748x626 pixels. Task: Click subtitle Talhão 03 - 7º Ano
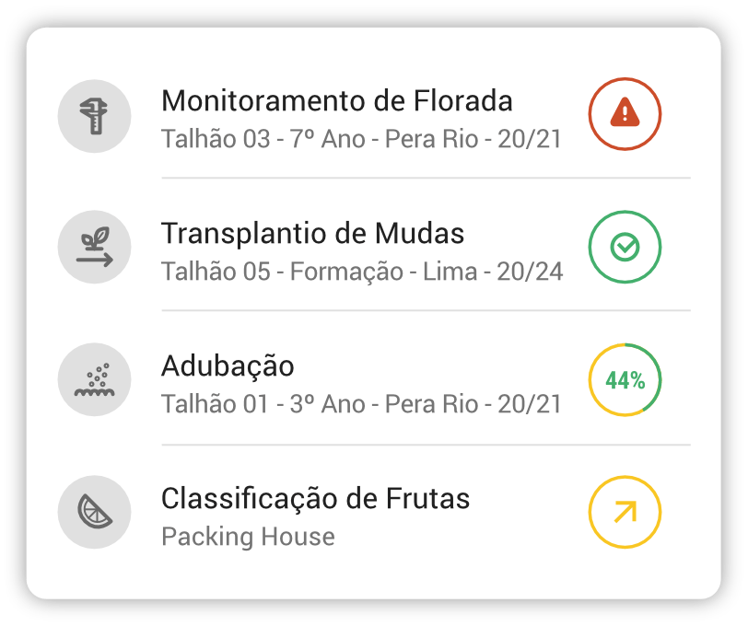click(360, 139)
